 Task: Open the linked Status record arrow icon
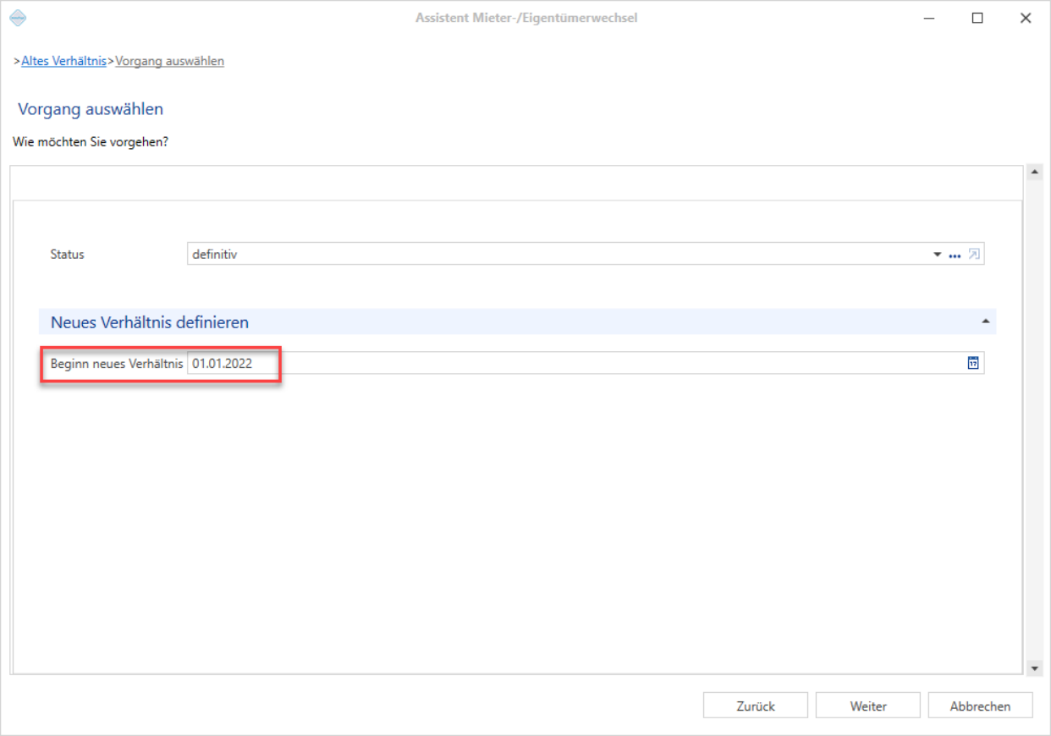coord(974,254)
